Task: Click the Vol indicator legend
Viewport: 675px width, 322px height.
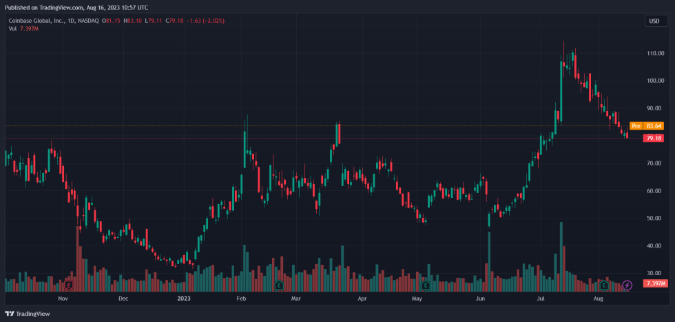Action: tap(12, 29)
